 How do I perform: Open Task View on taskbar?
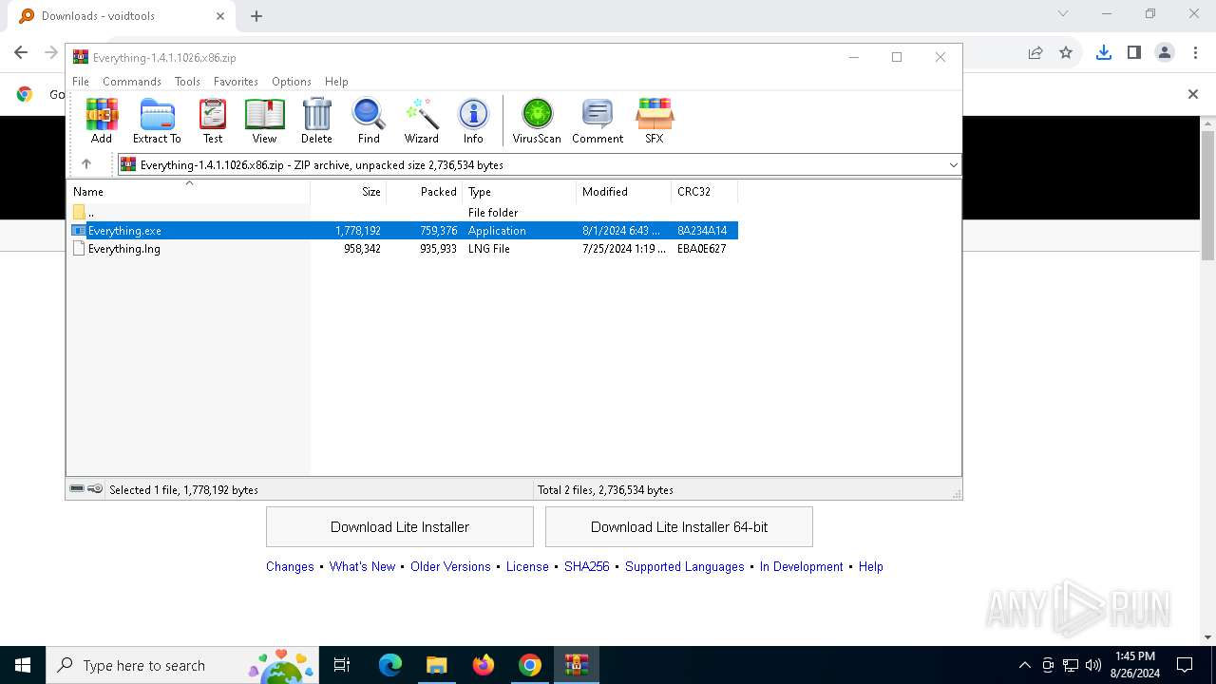(x=342, y=665)
